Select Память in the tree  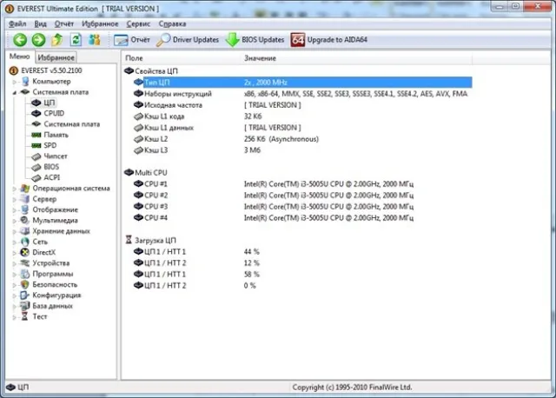pyautogui.click(x=56, y=135)
